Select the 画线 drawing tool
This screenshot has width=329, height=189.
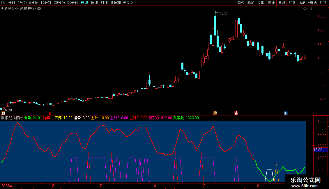(281, 3)
